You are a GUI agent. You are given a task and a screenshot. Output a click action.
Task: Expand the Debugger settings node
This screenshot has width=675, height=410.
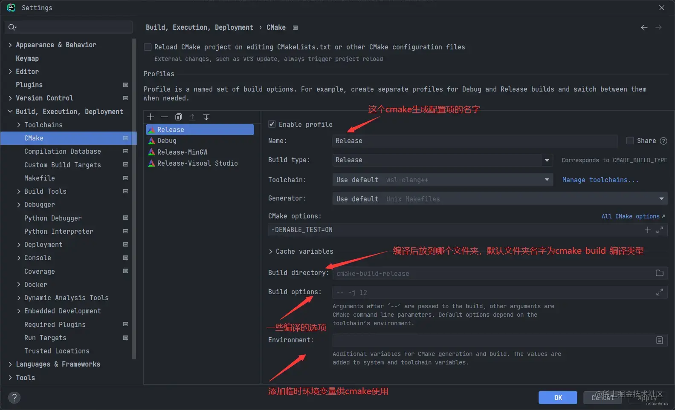[x=19, y=204]
